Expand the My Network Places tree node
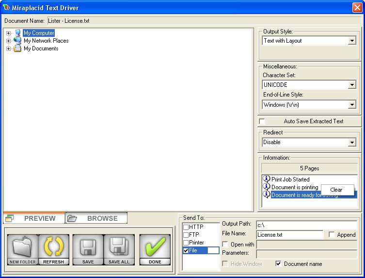Viewport: 365px width, 278px height. point(8,41)
